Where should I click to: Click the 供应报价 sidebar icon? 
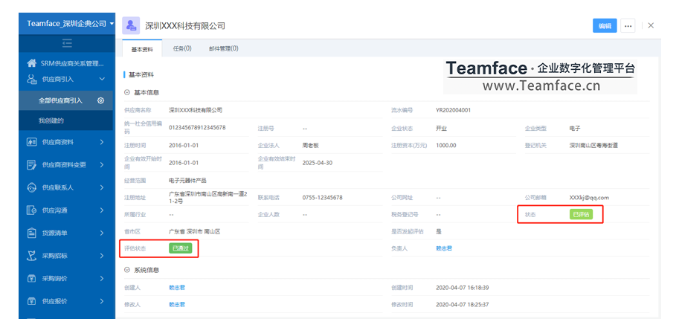(32, 301)
